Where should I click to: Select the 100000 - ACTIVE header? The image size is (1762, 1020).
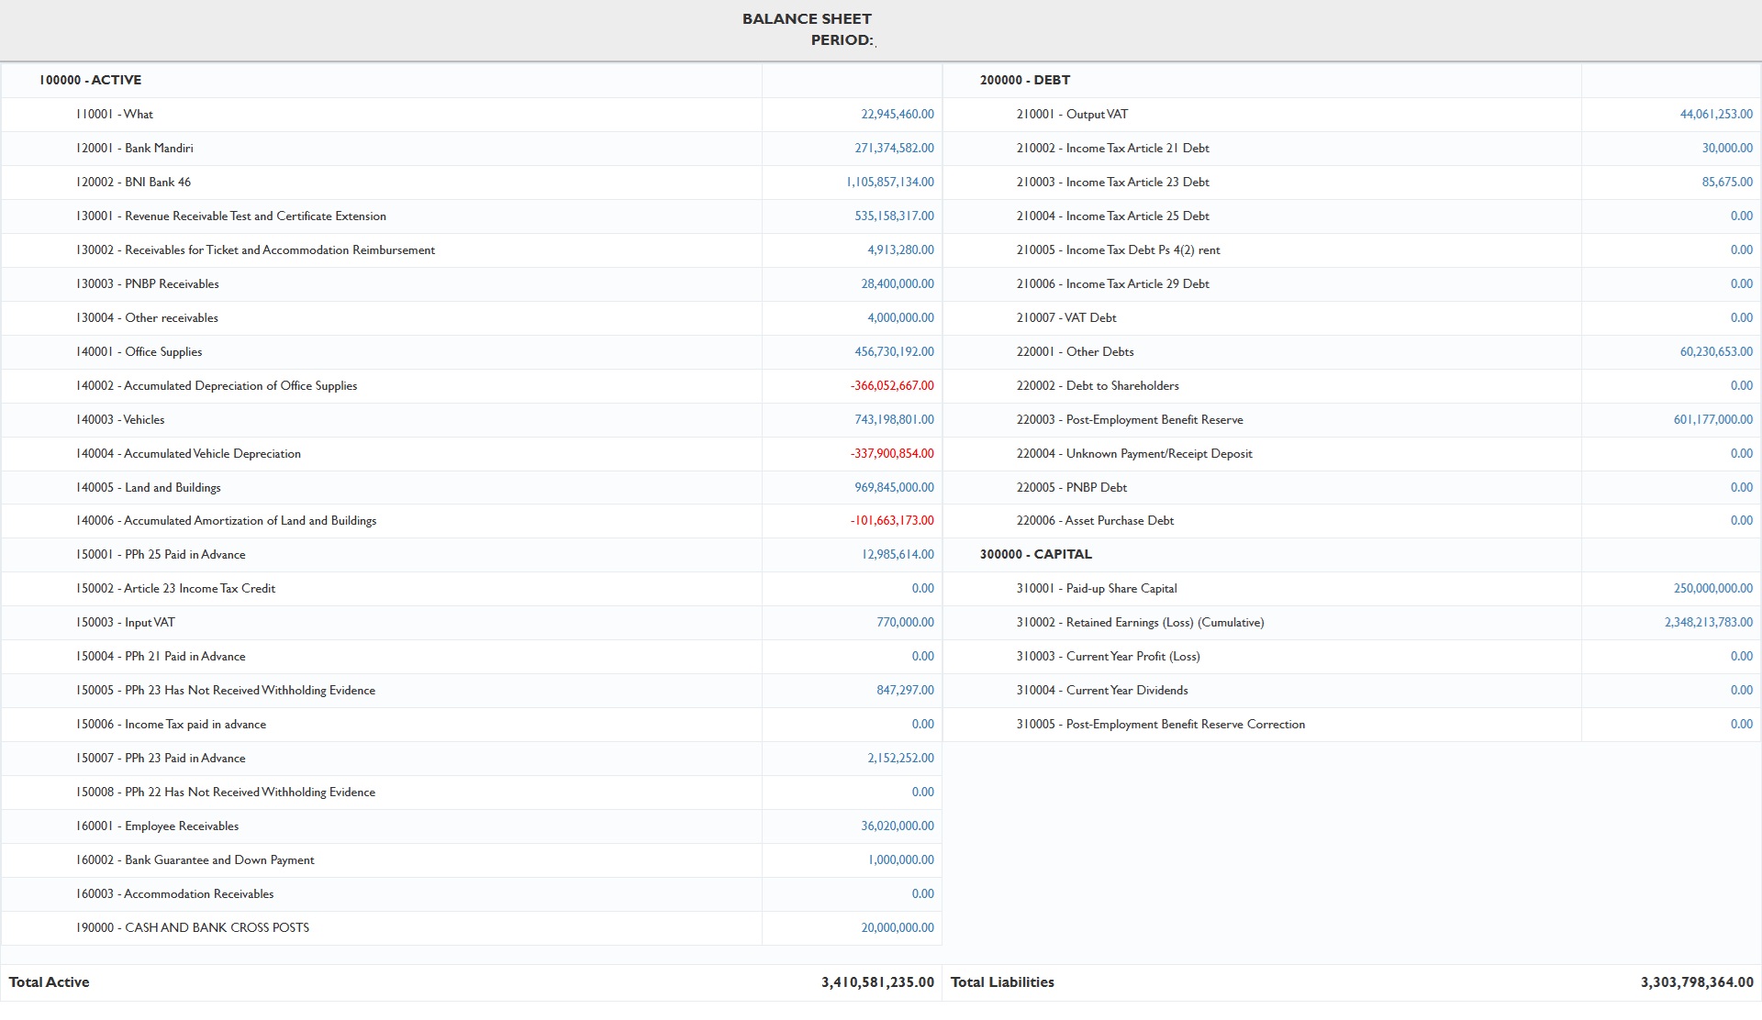tap(90, 81)
